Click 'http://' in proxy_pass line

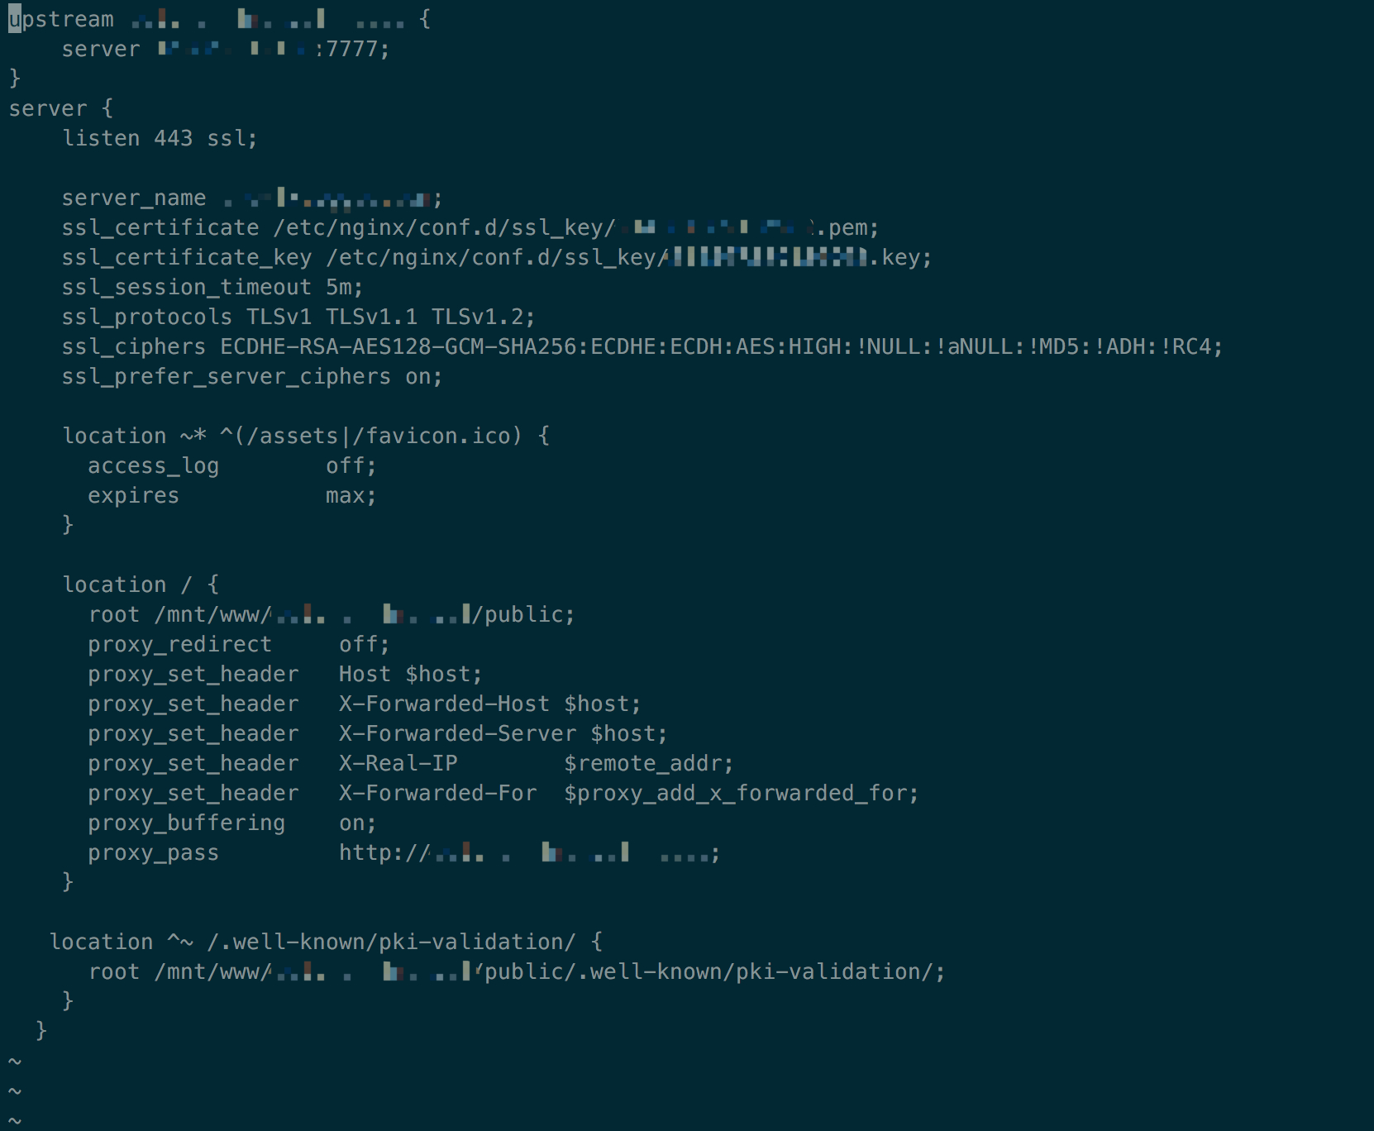(384, 852)
